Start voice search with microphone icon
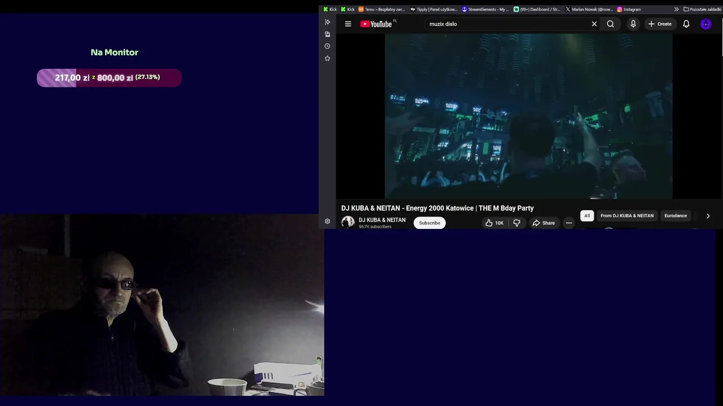 pyautogui.click(x=633, y=24)
